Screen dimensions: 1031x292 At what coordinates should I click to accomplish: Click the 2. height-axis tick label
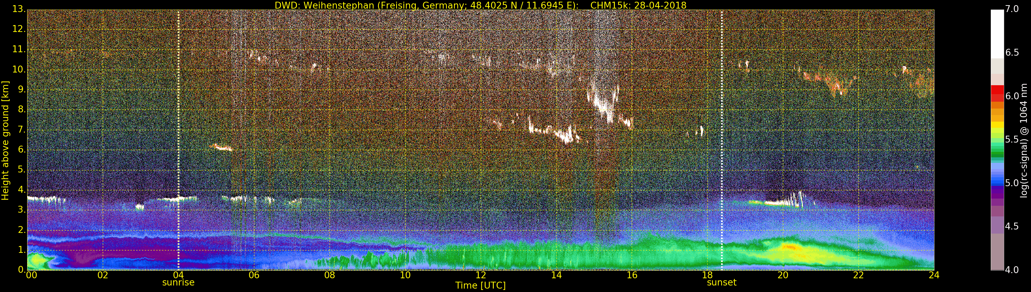point(21,229)
